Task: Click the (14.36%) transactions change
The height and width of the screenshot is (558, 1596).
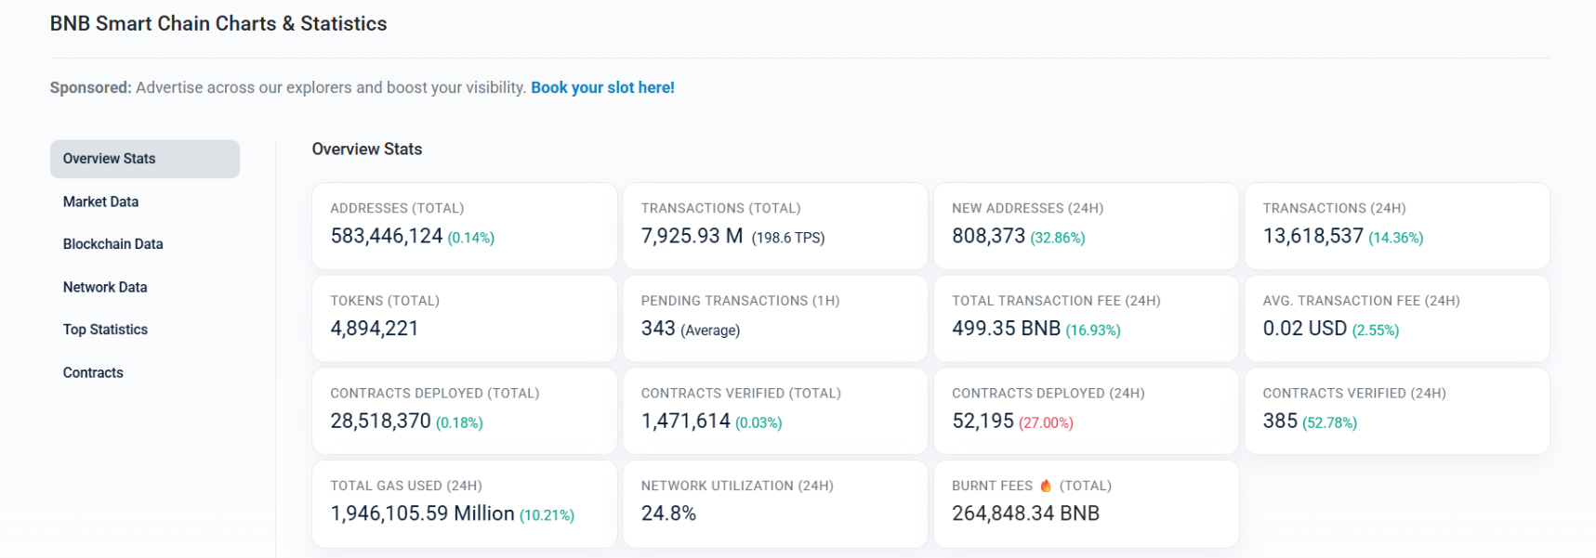Action: click(x=1396, y=238)
